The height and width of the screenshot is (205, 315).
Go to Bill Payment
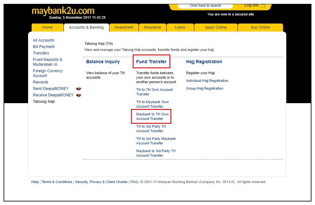(44, 46)
